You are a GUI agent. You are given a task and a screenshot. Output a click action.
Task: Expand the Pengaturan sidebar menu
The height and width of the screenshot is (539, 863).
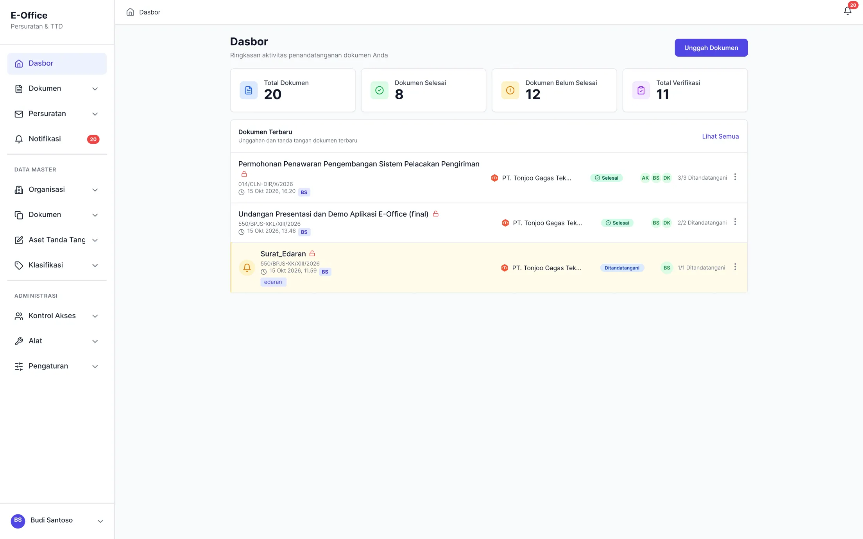(x=57, y=366)
